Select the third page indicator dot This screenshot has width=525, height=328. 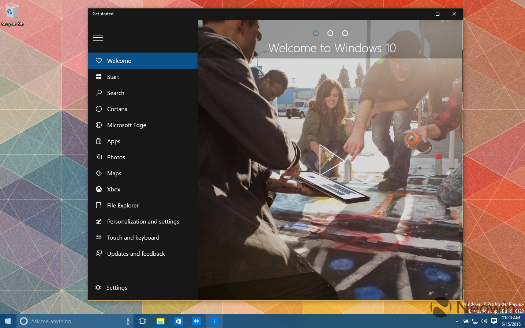click(345, 33)
